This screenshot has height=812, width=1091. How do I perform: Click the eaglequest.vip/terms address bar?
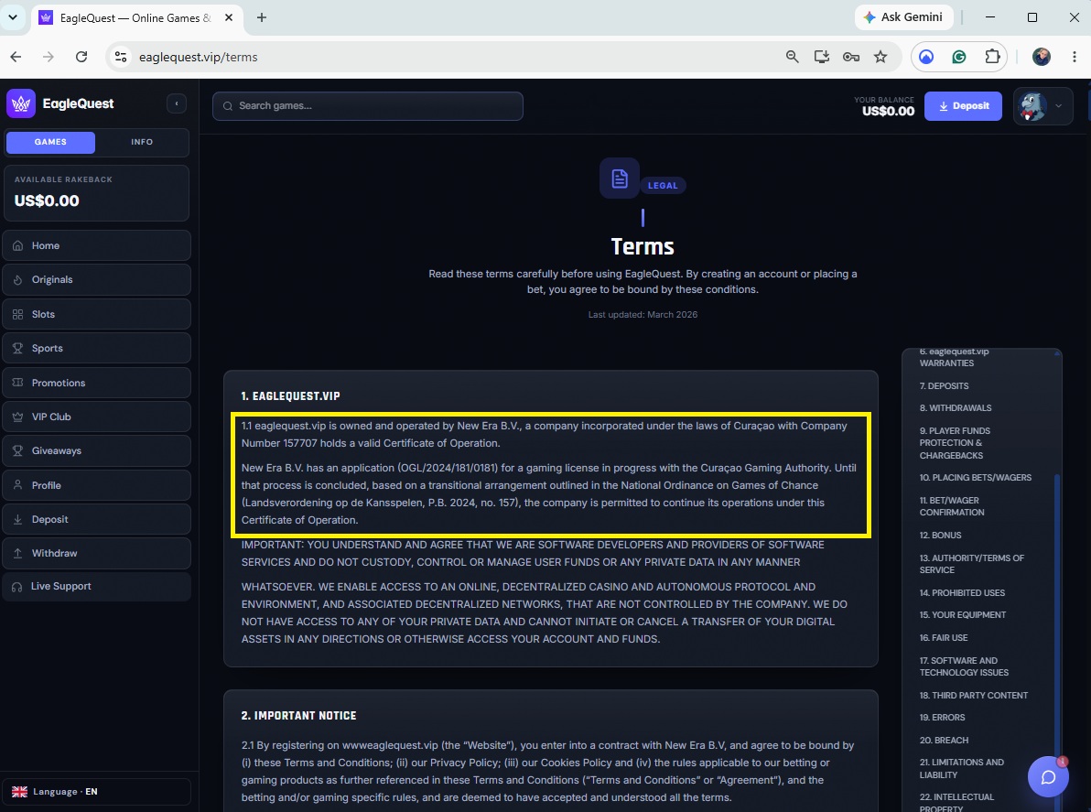tap(199, 57)
